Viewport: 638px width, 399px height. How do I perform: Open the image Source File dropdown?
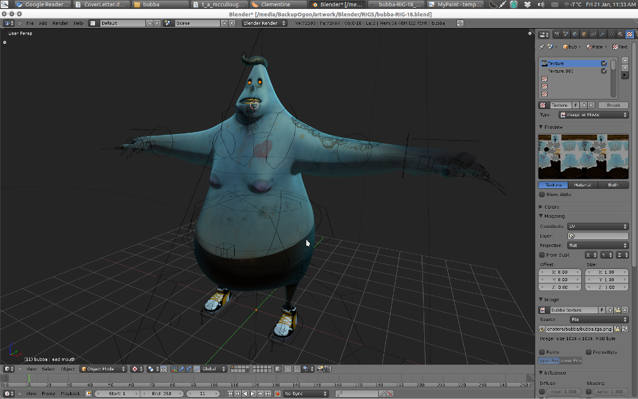pos(599,320)
